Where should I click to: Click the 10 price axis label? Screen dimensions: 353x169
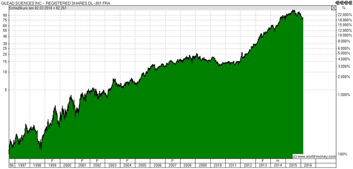click(x=5, y=72)
